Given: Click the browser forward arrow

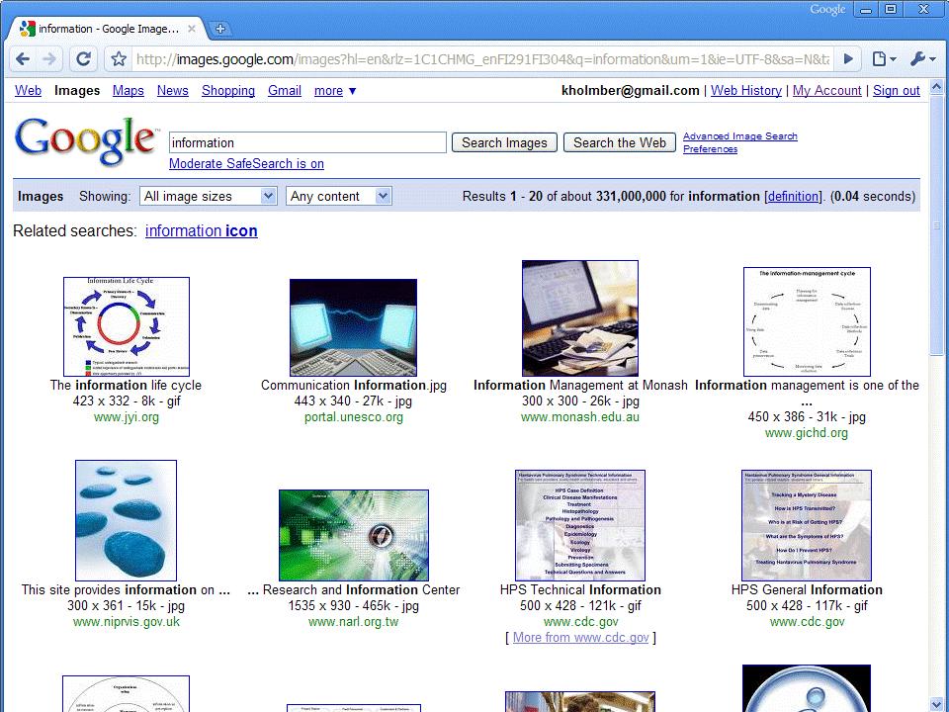Looking at the screenshot, I should click(x=49, y=58).
